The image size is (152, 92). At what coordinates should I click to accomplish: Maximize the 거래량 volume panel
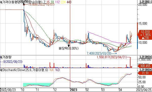click(x=147, y=57)
